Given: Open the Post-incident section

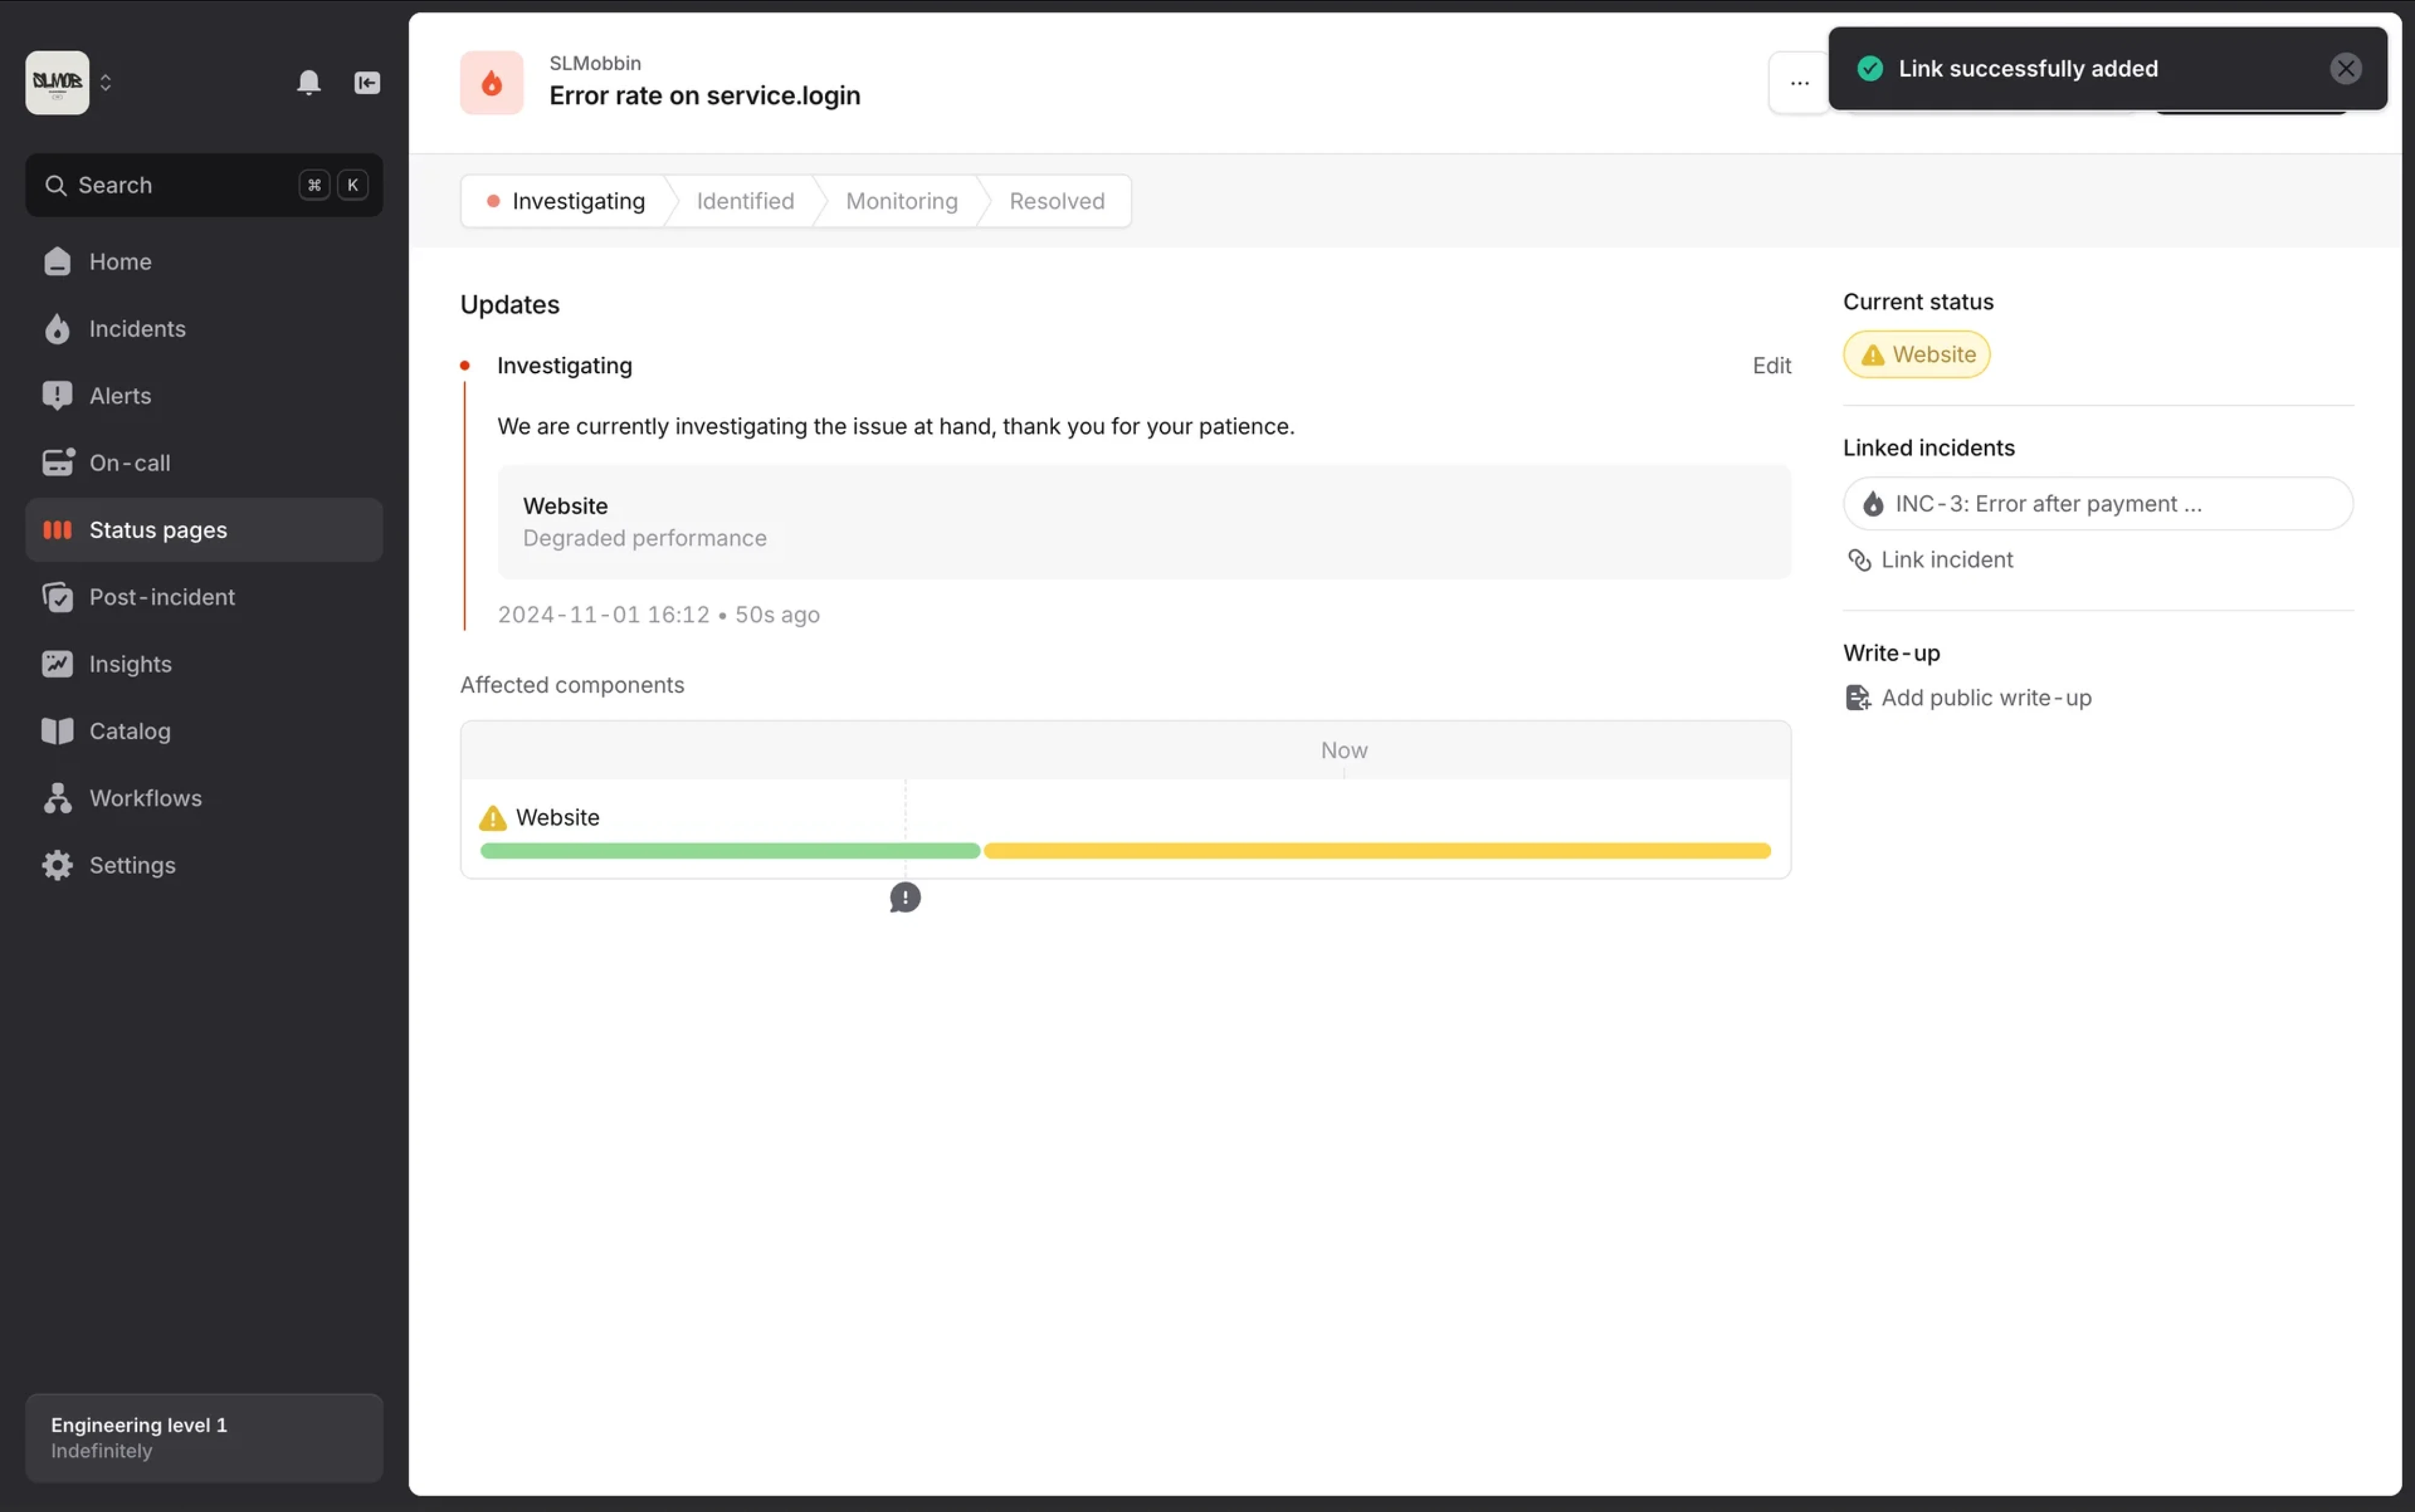Looking at the screenshot, I should point(163,597).
